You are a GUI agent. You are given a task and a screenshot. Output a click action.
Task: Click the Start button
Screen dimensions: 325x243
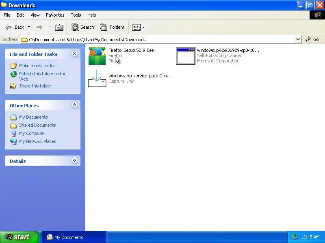click(19, 237)
